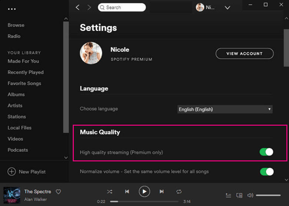This screenshot has height=206, width=289.
Task: Open Videos in the library
Action: [15, 139]
